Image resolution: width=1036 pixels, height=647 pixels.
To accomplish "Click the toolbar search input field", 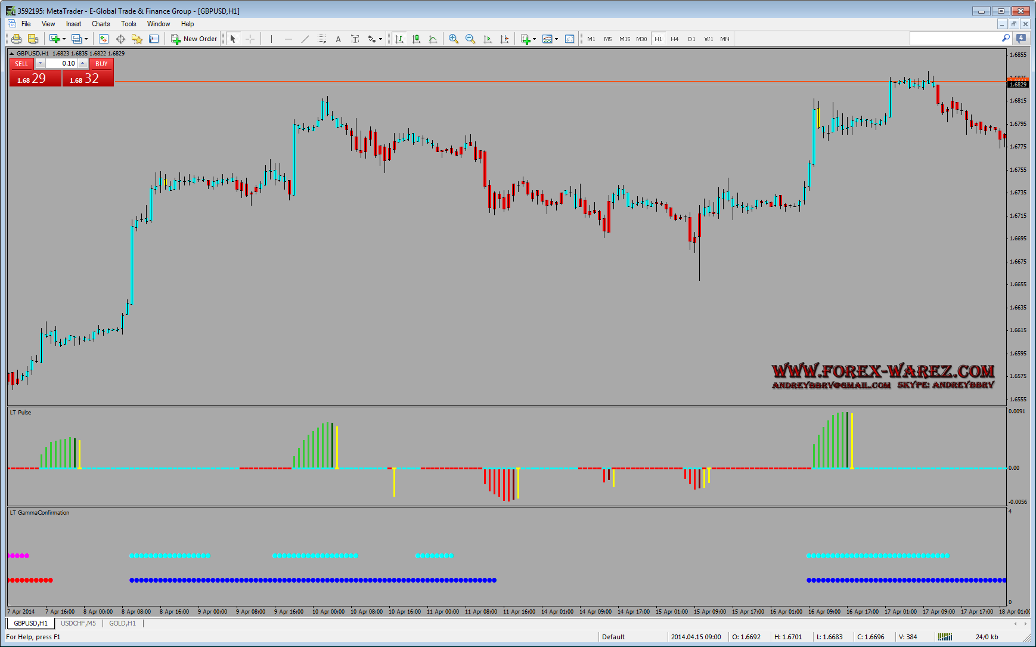I will point(955,39).
